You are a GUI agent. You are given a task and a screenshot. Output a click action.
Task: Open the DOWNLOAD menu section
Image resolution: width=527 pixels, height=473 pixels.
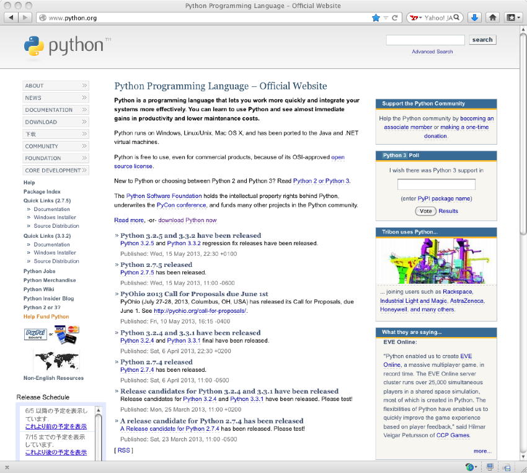click(x=56, y=122)
